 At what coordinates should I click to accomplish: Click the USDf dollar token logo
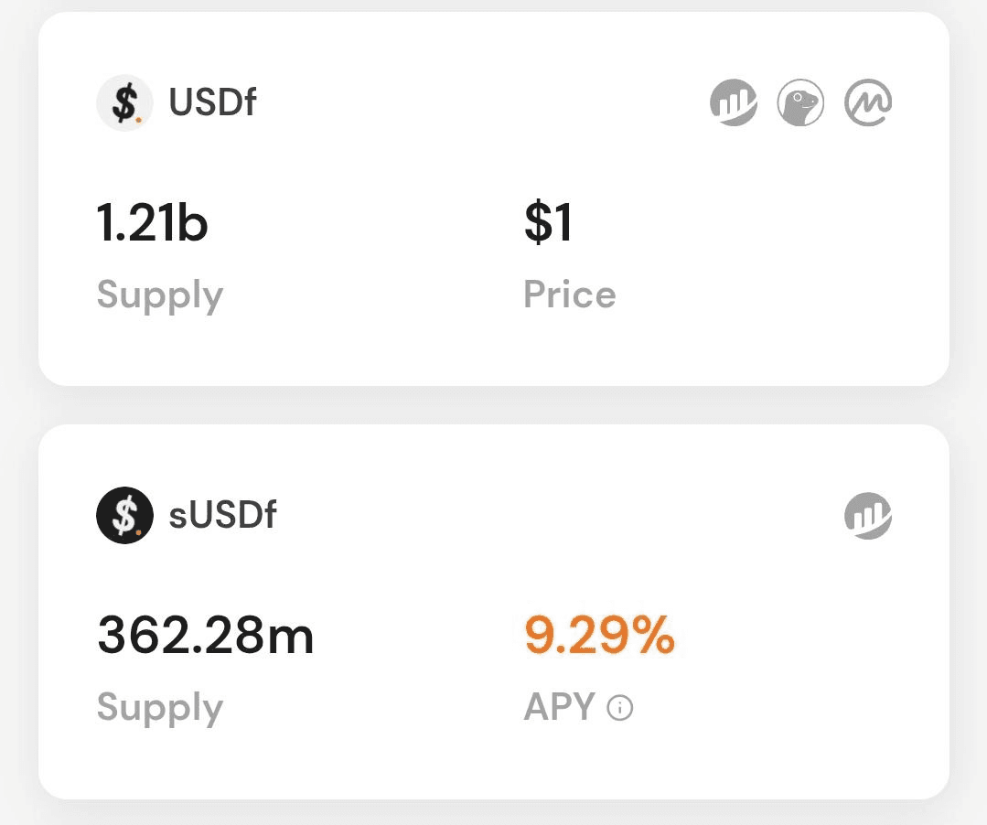click(x=124, y=102)
